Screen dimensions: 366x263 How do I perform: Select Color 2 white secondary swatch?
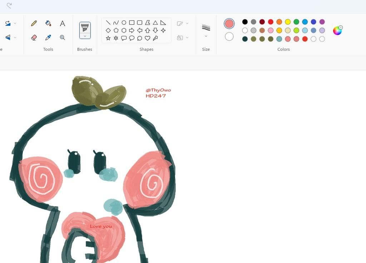(x=229, y=36)
